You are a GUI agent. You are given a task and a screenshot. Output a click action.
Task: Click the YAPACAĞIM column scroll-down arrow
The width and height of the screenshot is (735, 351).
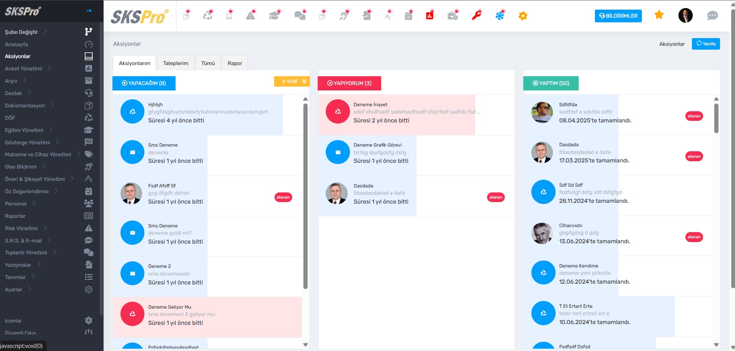(x=305, y=345)
